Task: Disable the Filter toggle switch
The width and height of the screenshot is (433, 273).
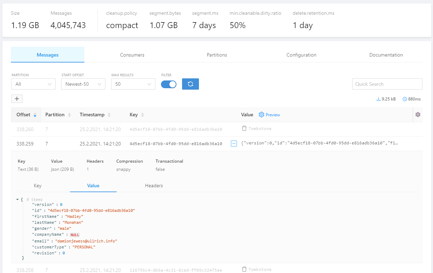Action: click(x=169, y=84)
